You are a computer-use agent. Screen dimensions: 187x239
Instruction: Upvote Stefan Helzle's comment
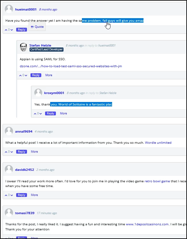pyautogui.click(x=20, y=75)
